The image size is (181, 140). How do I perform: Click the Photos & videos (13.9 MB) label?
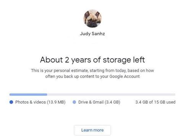(40, 102)
